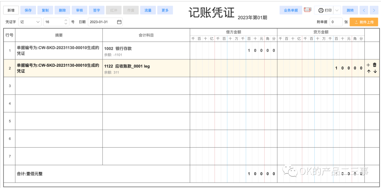Click the empty summary cell in row 6
The height and width of the screenshot is (188, 381).
pyautogui.click(x=59, y=139)
